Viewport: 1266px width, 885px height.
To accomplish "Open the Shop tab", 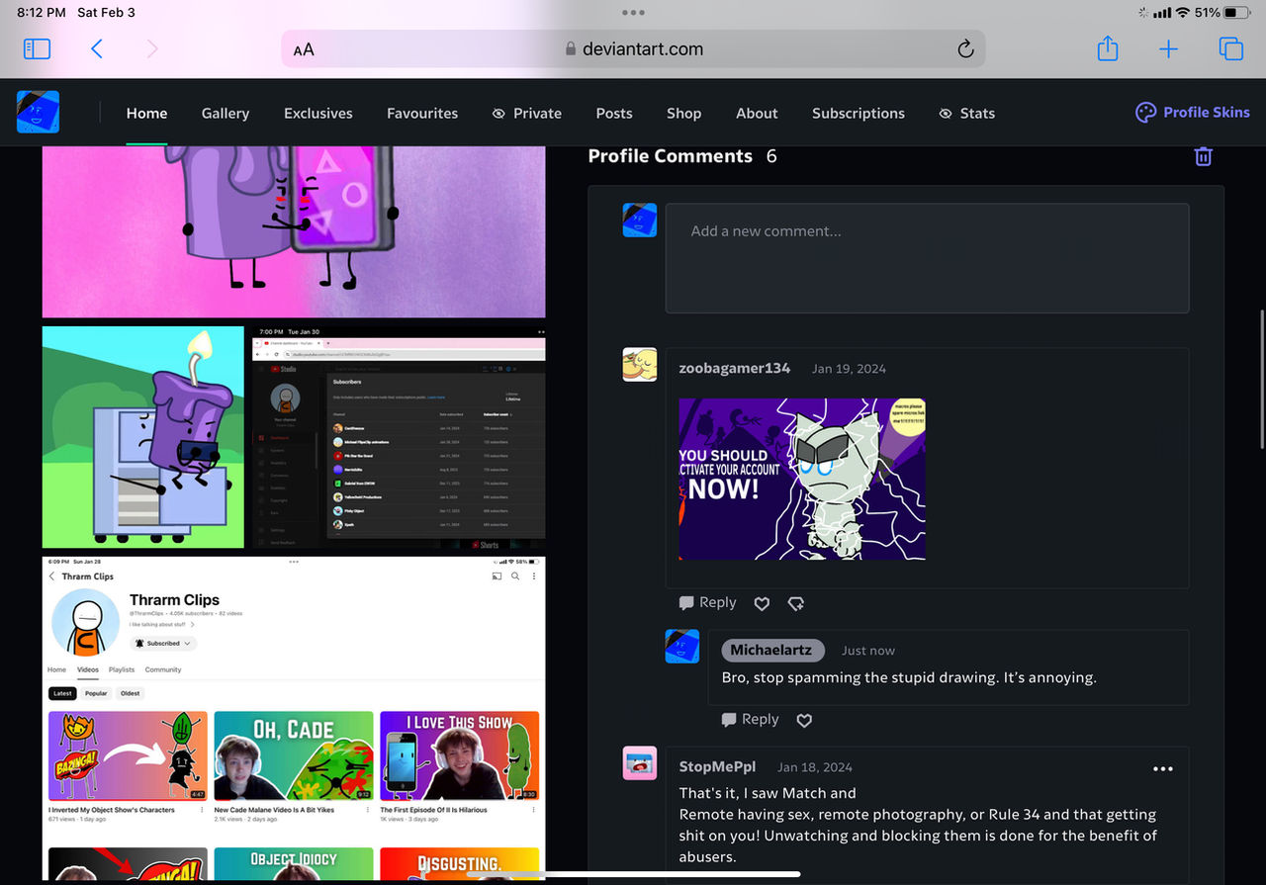I will tap(683, 113).
